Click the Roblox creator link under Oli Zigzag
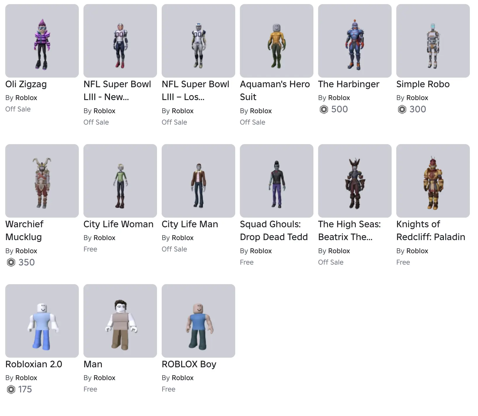This screenshot has width=478, height=416. coord(26,98)
